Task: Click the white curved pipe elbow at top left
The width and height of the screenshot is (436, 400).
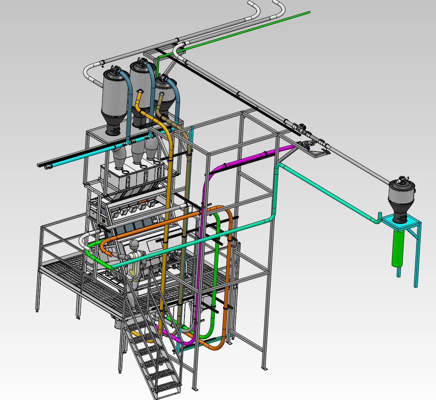Action: coord(89,75)
